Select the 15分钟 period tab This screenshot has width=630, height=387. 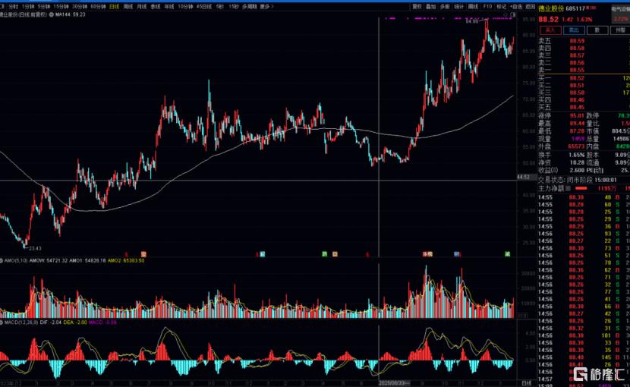tap(61, 7)
